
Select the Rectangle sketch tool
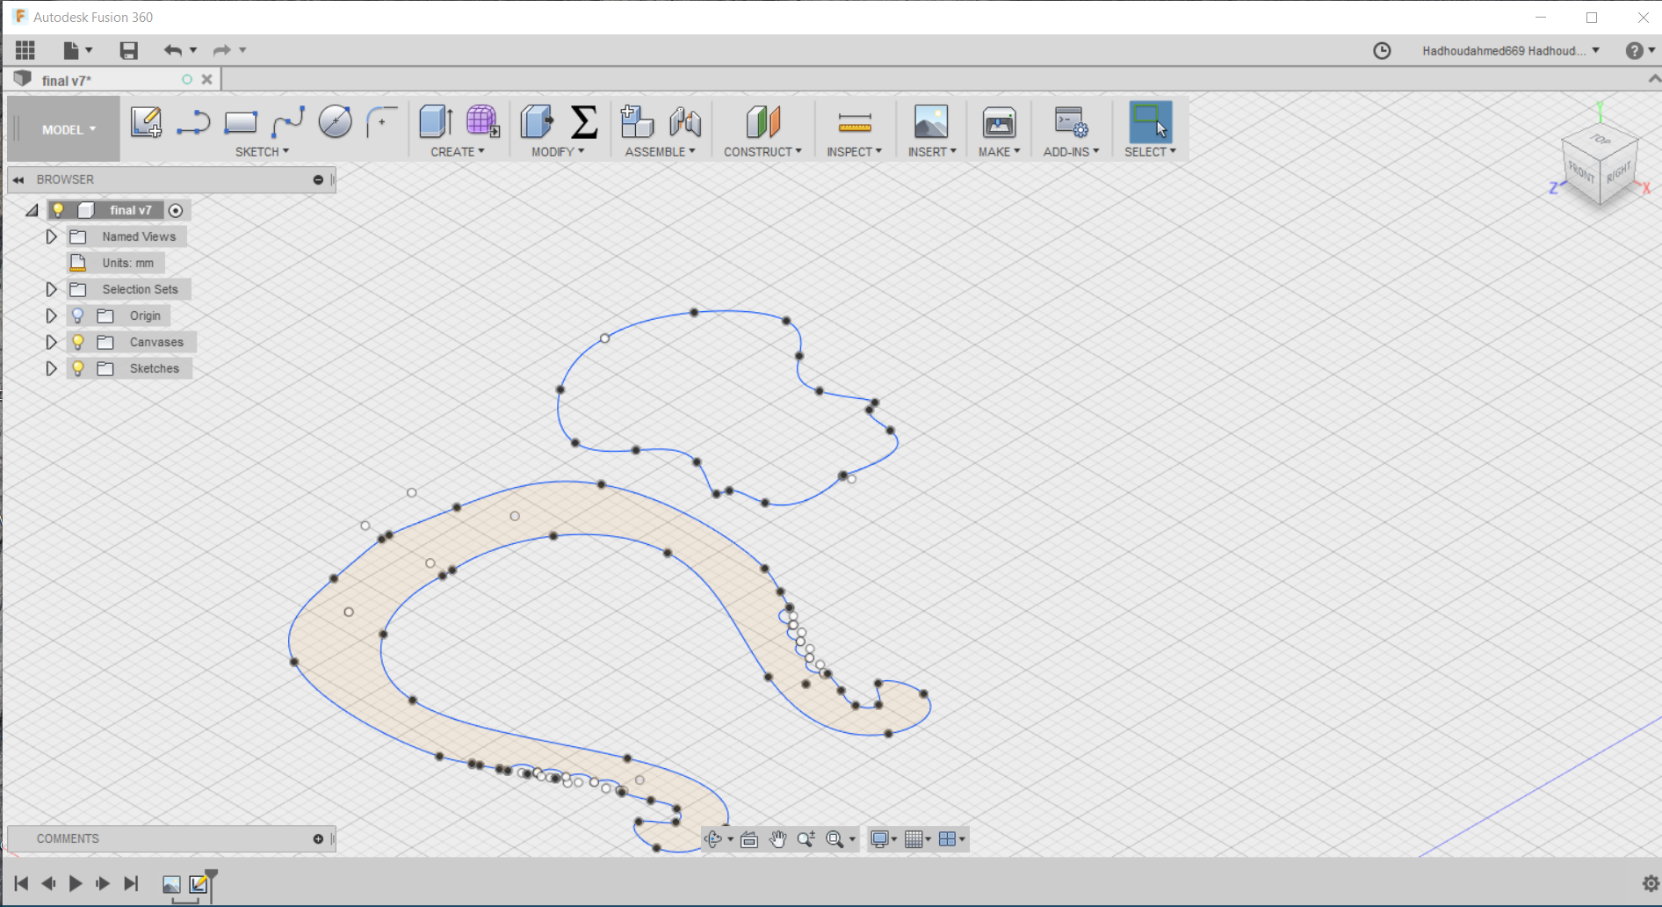coord(241,122)
